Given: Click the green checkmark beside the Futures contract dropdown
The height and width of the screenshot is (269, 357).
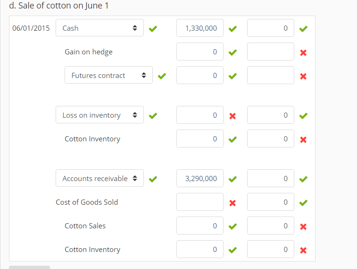Looking at the screenshot, I should 162,76.
